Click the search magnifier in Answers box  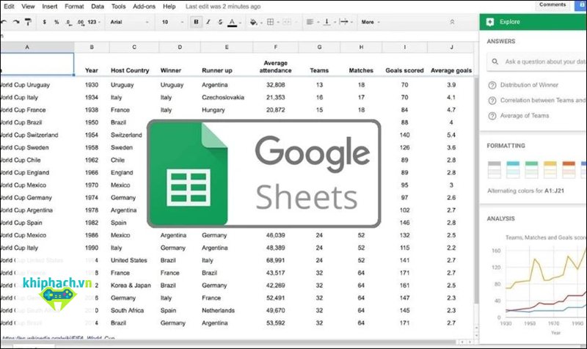[495, 62]
